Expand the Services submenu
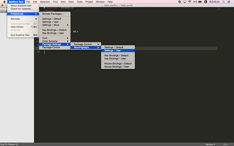Screen dimensions: 234x146 (23, 19)
